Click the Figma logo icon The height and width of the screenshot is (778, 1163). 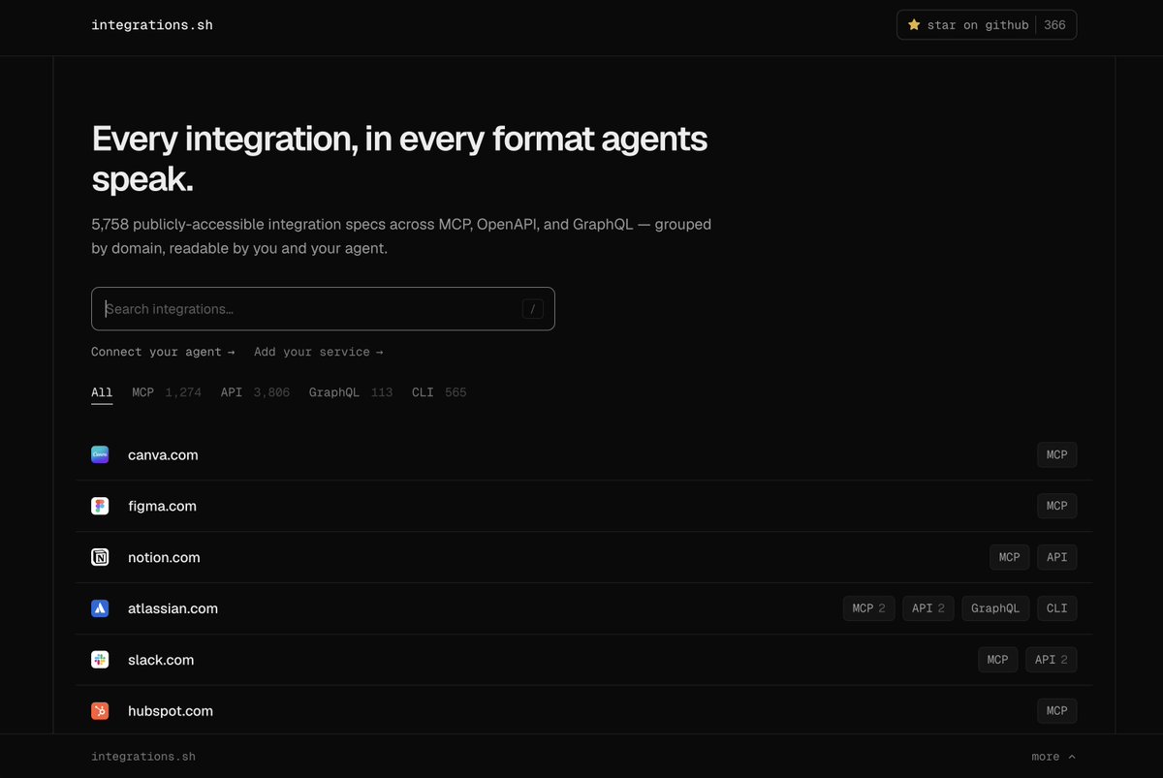tap(100, 506)
